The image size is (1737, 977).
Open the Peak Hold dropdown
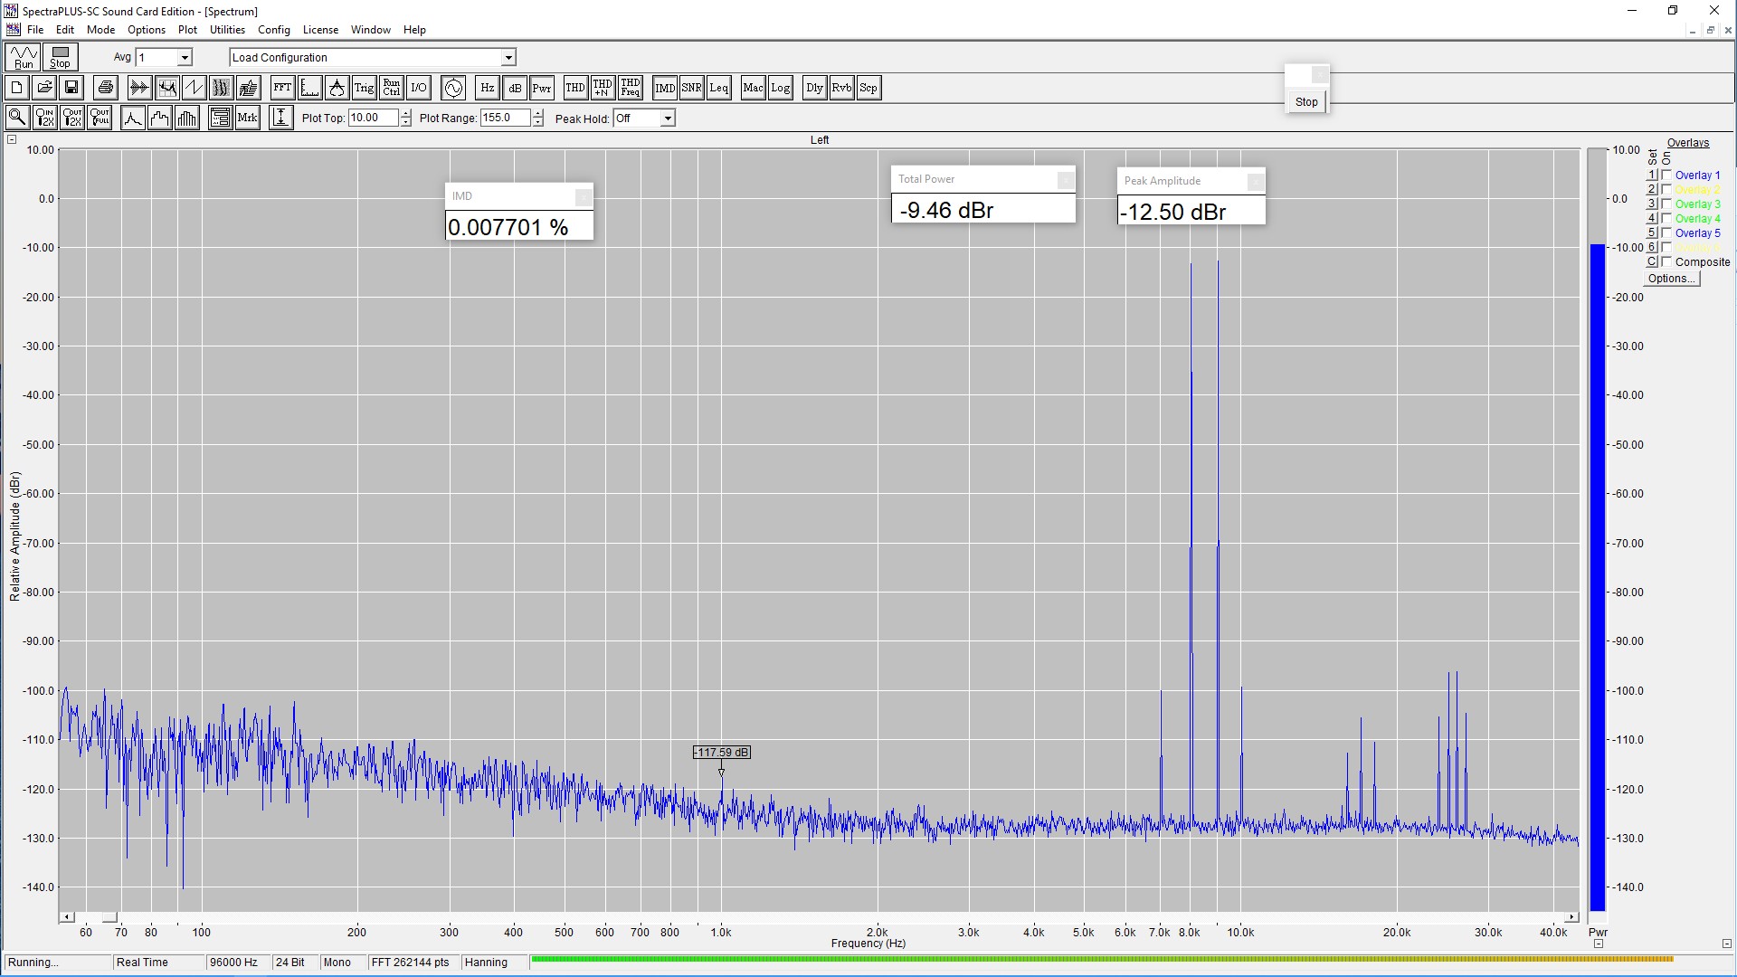pos(668,118)
